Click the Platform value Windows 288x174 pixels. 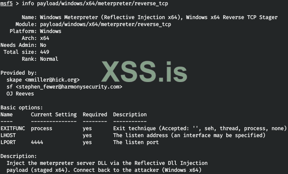pyautogui.click(x=50, y=31)
